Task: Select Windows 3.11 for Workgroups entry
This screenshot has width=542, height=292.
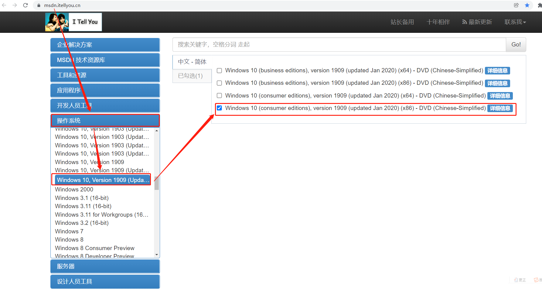Action: (102, 215)
